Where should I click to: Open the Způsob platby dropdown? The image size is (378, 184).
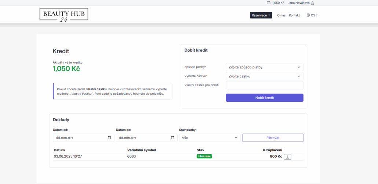264,67
